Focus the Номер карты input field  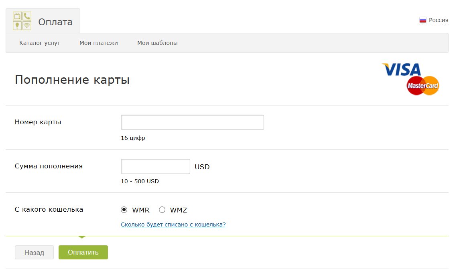point(192,122)
